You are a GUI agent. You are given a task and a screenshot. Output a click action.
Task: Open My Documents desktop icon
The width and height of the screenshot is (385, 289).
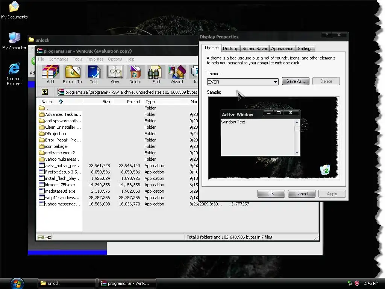[14, 10]
